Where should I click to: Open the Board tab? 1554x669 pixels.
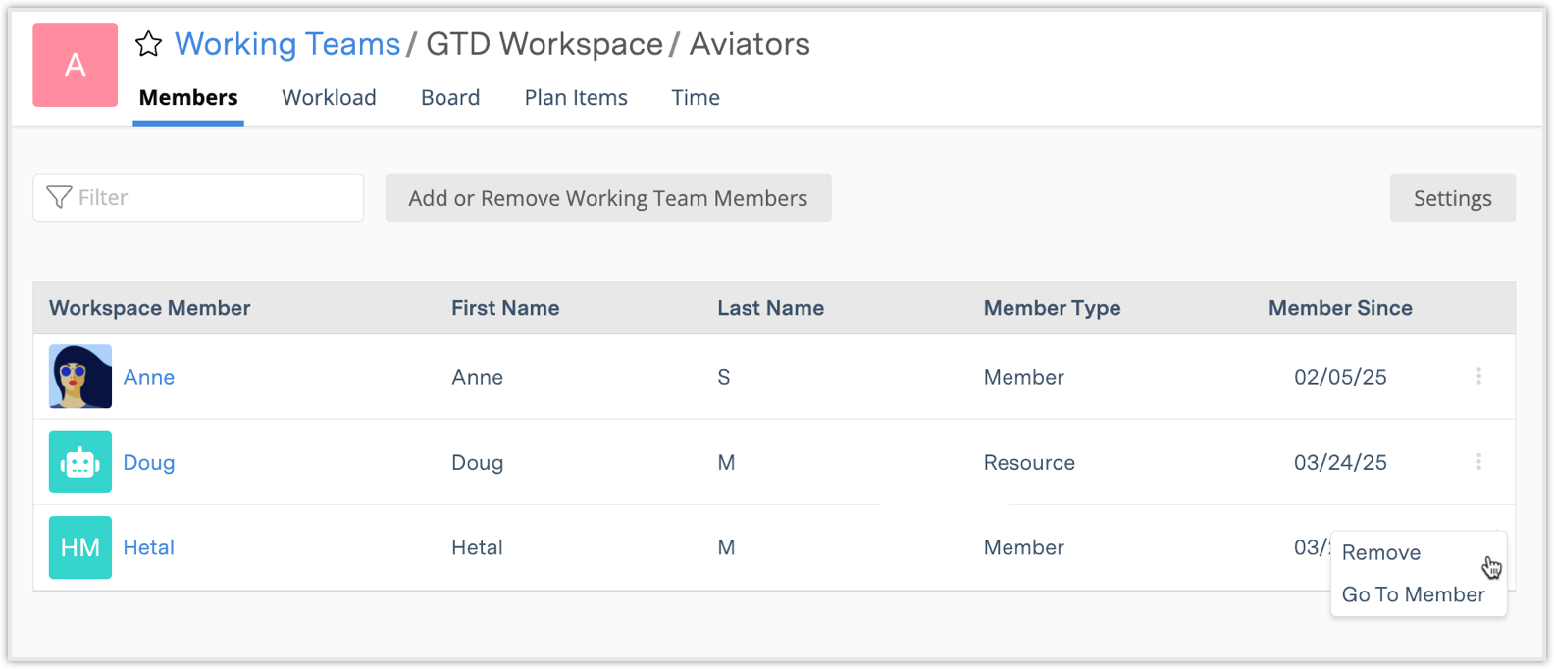tap(450, 97)
